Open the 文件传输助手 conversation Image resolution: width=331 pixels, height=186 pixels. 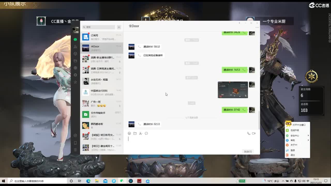[x=102, y=114]
